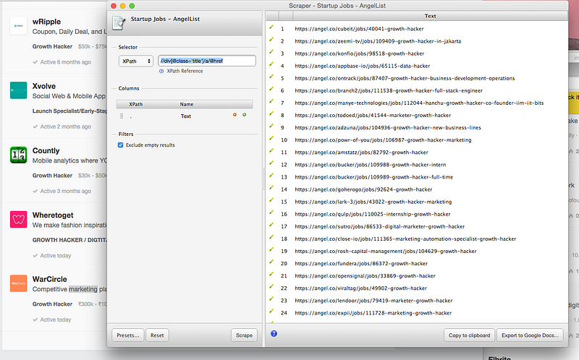Click the pencil icon in row 1
Image resolution: width=579 pixels, height=360 pixels.
[x=271, y=27]
